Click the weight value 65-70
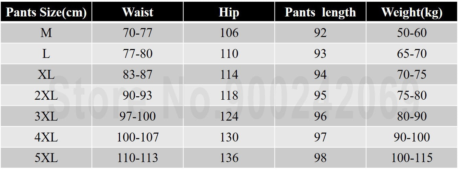The height and width of the screenshot is (173, 459). pos(412,54)
